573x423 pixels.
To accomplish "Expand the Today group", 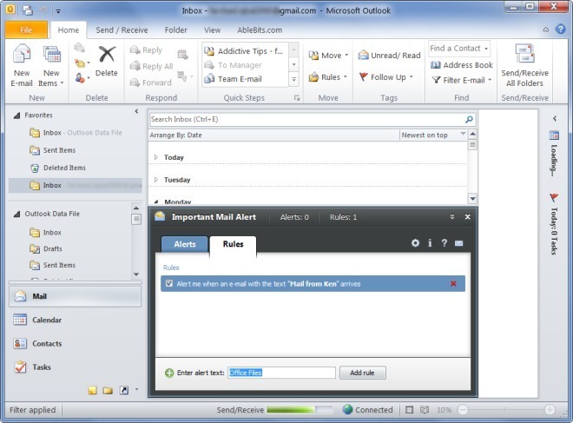I will point(156,157).
